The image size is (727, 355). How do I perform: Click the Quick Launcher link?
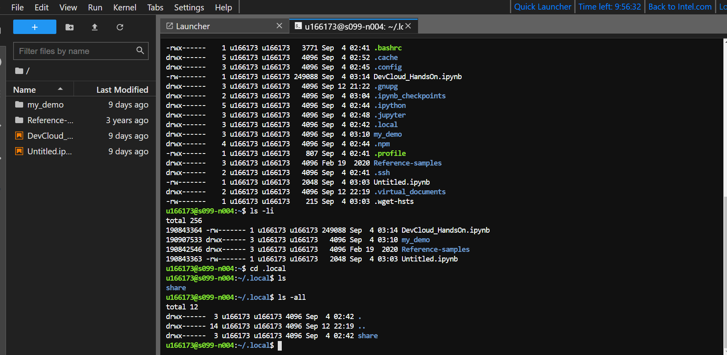click(x=543, y=7)
